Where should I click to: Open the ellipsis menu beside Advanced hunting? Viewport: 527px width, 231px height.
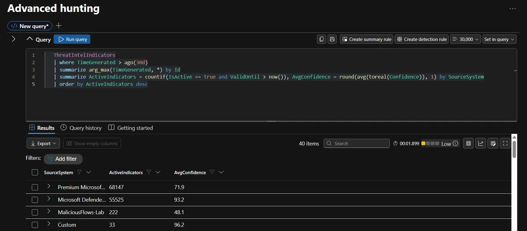tap(513, 9)
